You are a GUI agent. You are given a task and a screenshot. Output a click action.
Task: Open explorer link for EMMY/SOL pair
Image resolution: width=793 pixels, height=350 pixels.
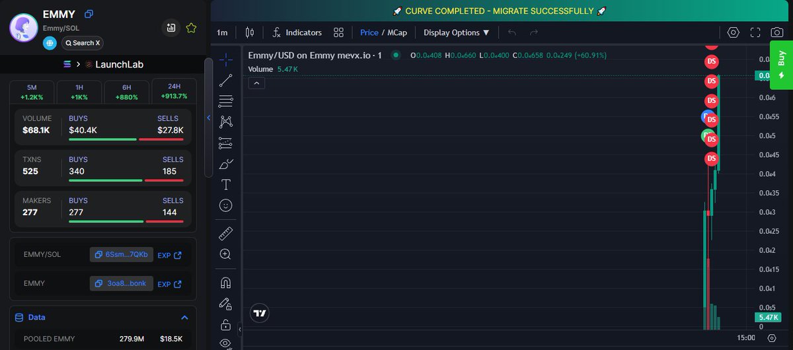(x=170, y=255)
